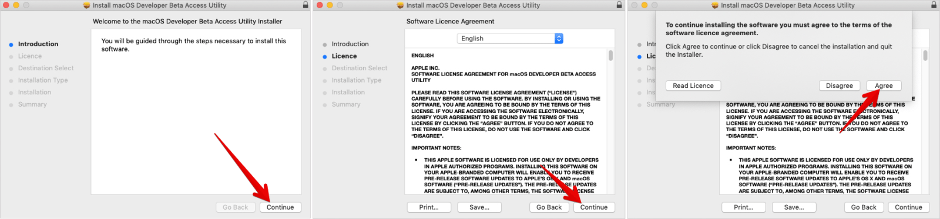Click the lock icon in the Licence Agreement window title bar
The image size is (940, 219).
[x=619, y=5]
